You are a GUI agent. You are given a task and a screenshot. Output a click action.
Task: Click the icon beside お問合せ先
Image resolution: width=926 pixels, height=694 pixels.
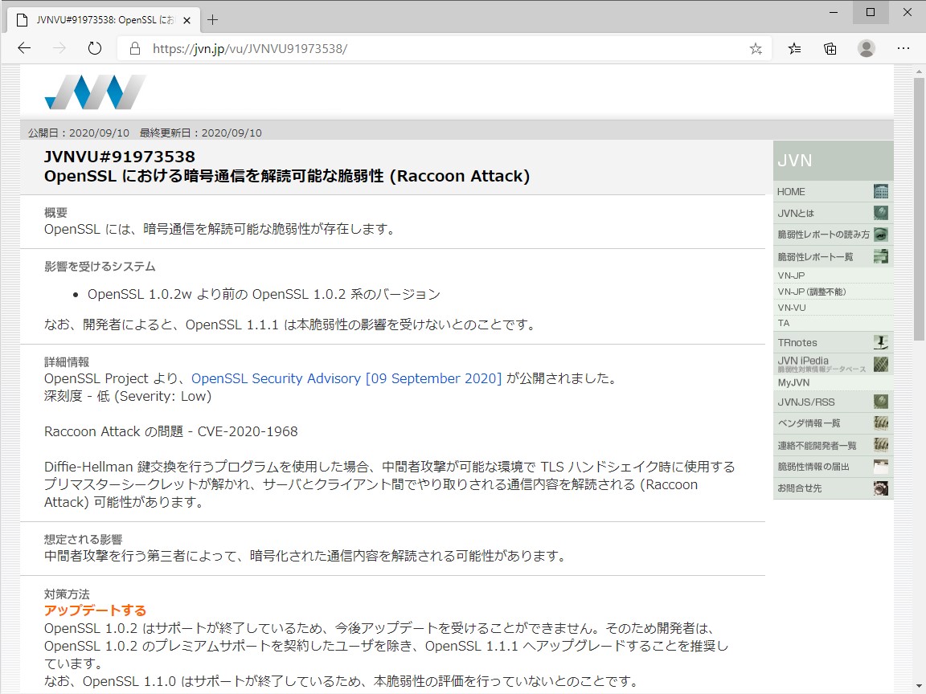click(880, 488)
